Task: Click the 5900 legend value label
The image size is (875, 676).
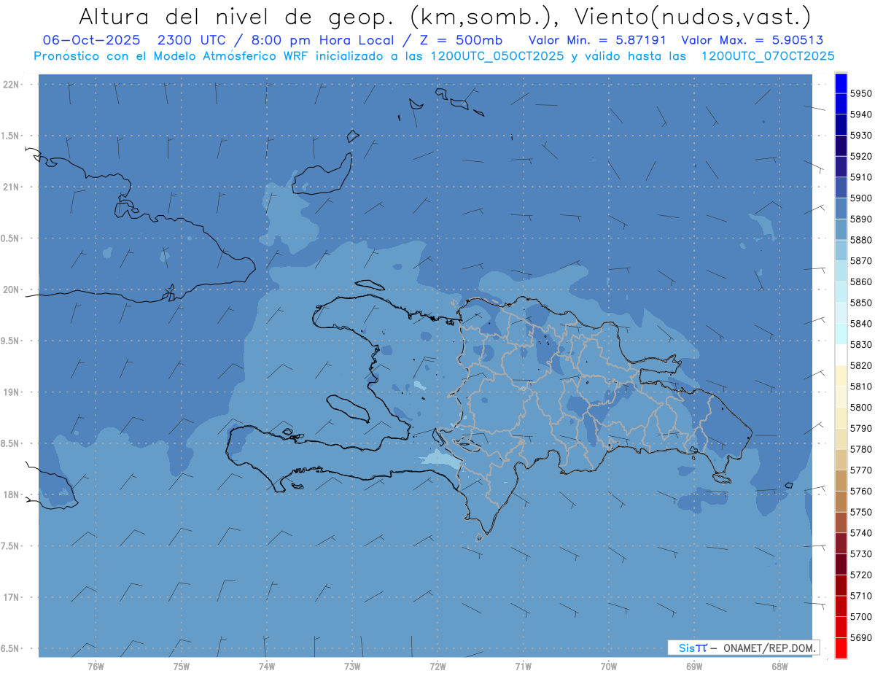Action: point(860,198)
